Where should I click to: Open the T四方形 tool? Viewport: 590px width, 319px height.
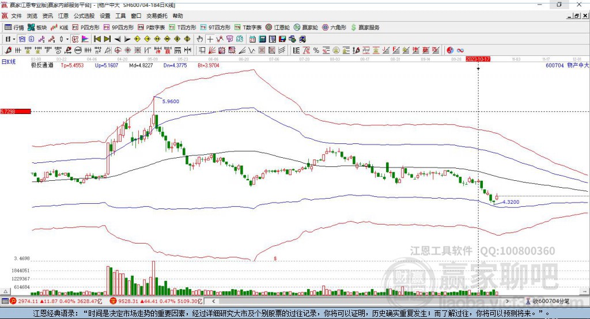coord(183,28)
